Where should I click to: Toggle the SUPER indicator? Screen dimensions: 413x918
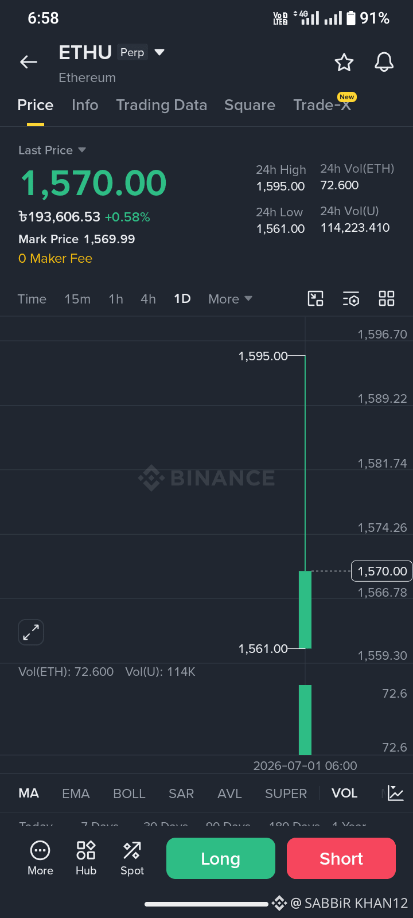point(286,793)
